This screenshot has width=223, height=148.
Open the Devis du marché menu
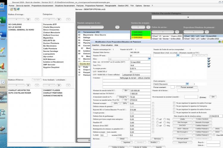point(23,6)
